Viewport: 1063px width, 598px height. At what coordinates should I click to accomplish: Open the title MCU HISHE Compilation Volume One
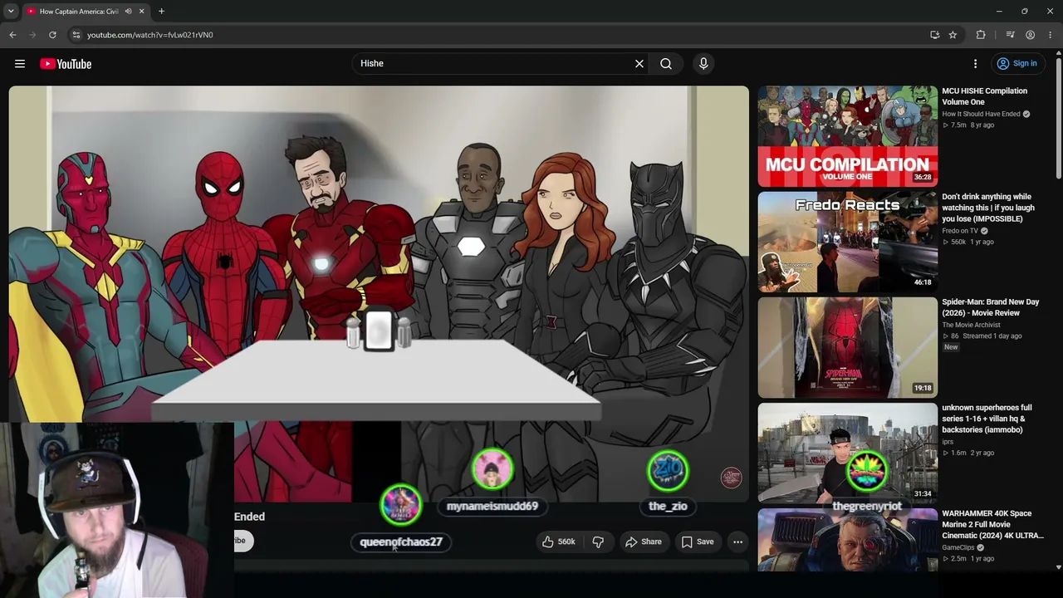[984, 96]
